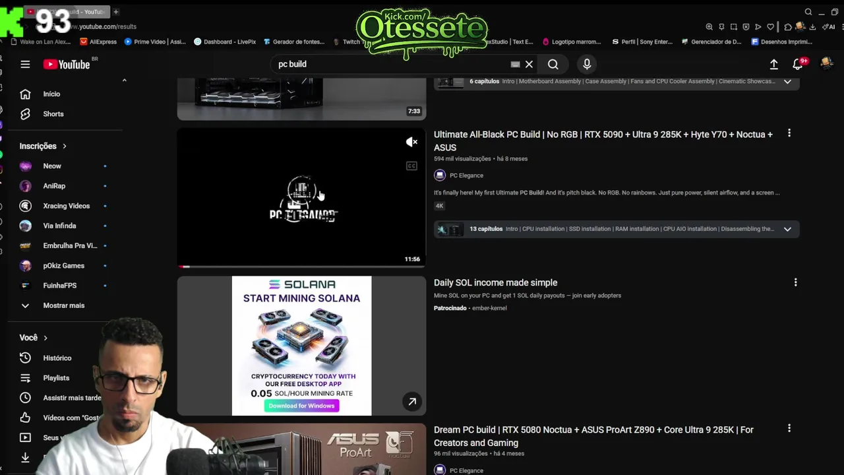Viewport: 844px width, 475px height.
Task: Open the Daily SOL income made simple ad
Action: (496, 282)
